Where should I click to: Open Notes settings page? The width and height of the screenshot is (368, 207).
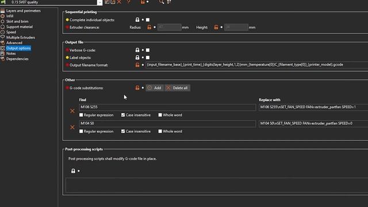pyautogui.click(x=11, y=53)
